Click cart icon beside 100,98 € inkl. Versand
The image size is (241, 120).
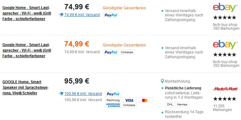click(61, 93)
